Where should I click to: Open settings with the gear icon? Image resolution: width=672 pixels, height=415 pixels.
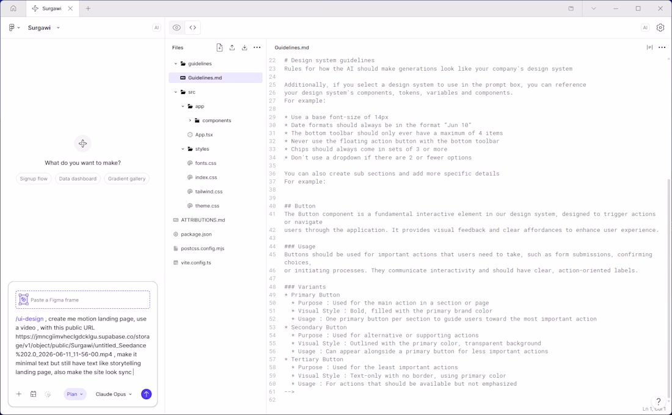point(660,27)
